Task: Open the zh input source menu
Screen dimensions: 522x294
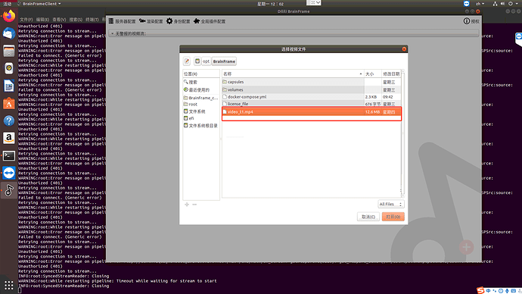Action: (x=480, y=4)
